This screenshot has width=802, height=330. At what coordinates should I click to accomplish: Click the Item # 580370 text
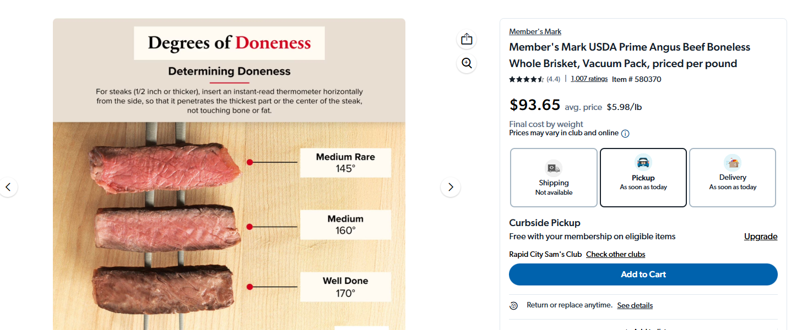pos(636,79)
